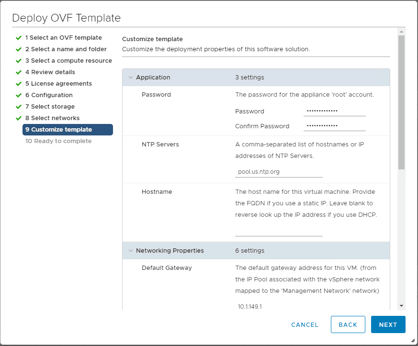Viewport: 418px width, 346px height.
Task: Open step 8 Select networks
Action: pos(53,118)
